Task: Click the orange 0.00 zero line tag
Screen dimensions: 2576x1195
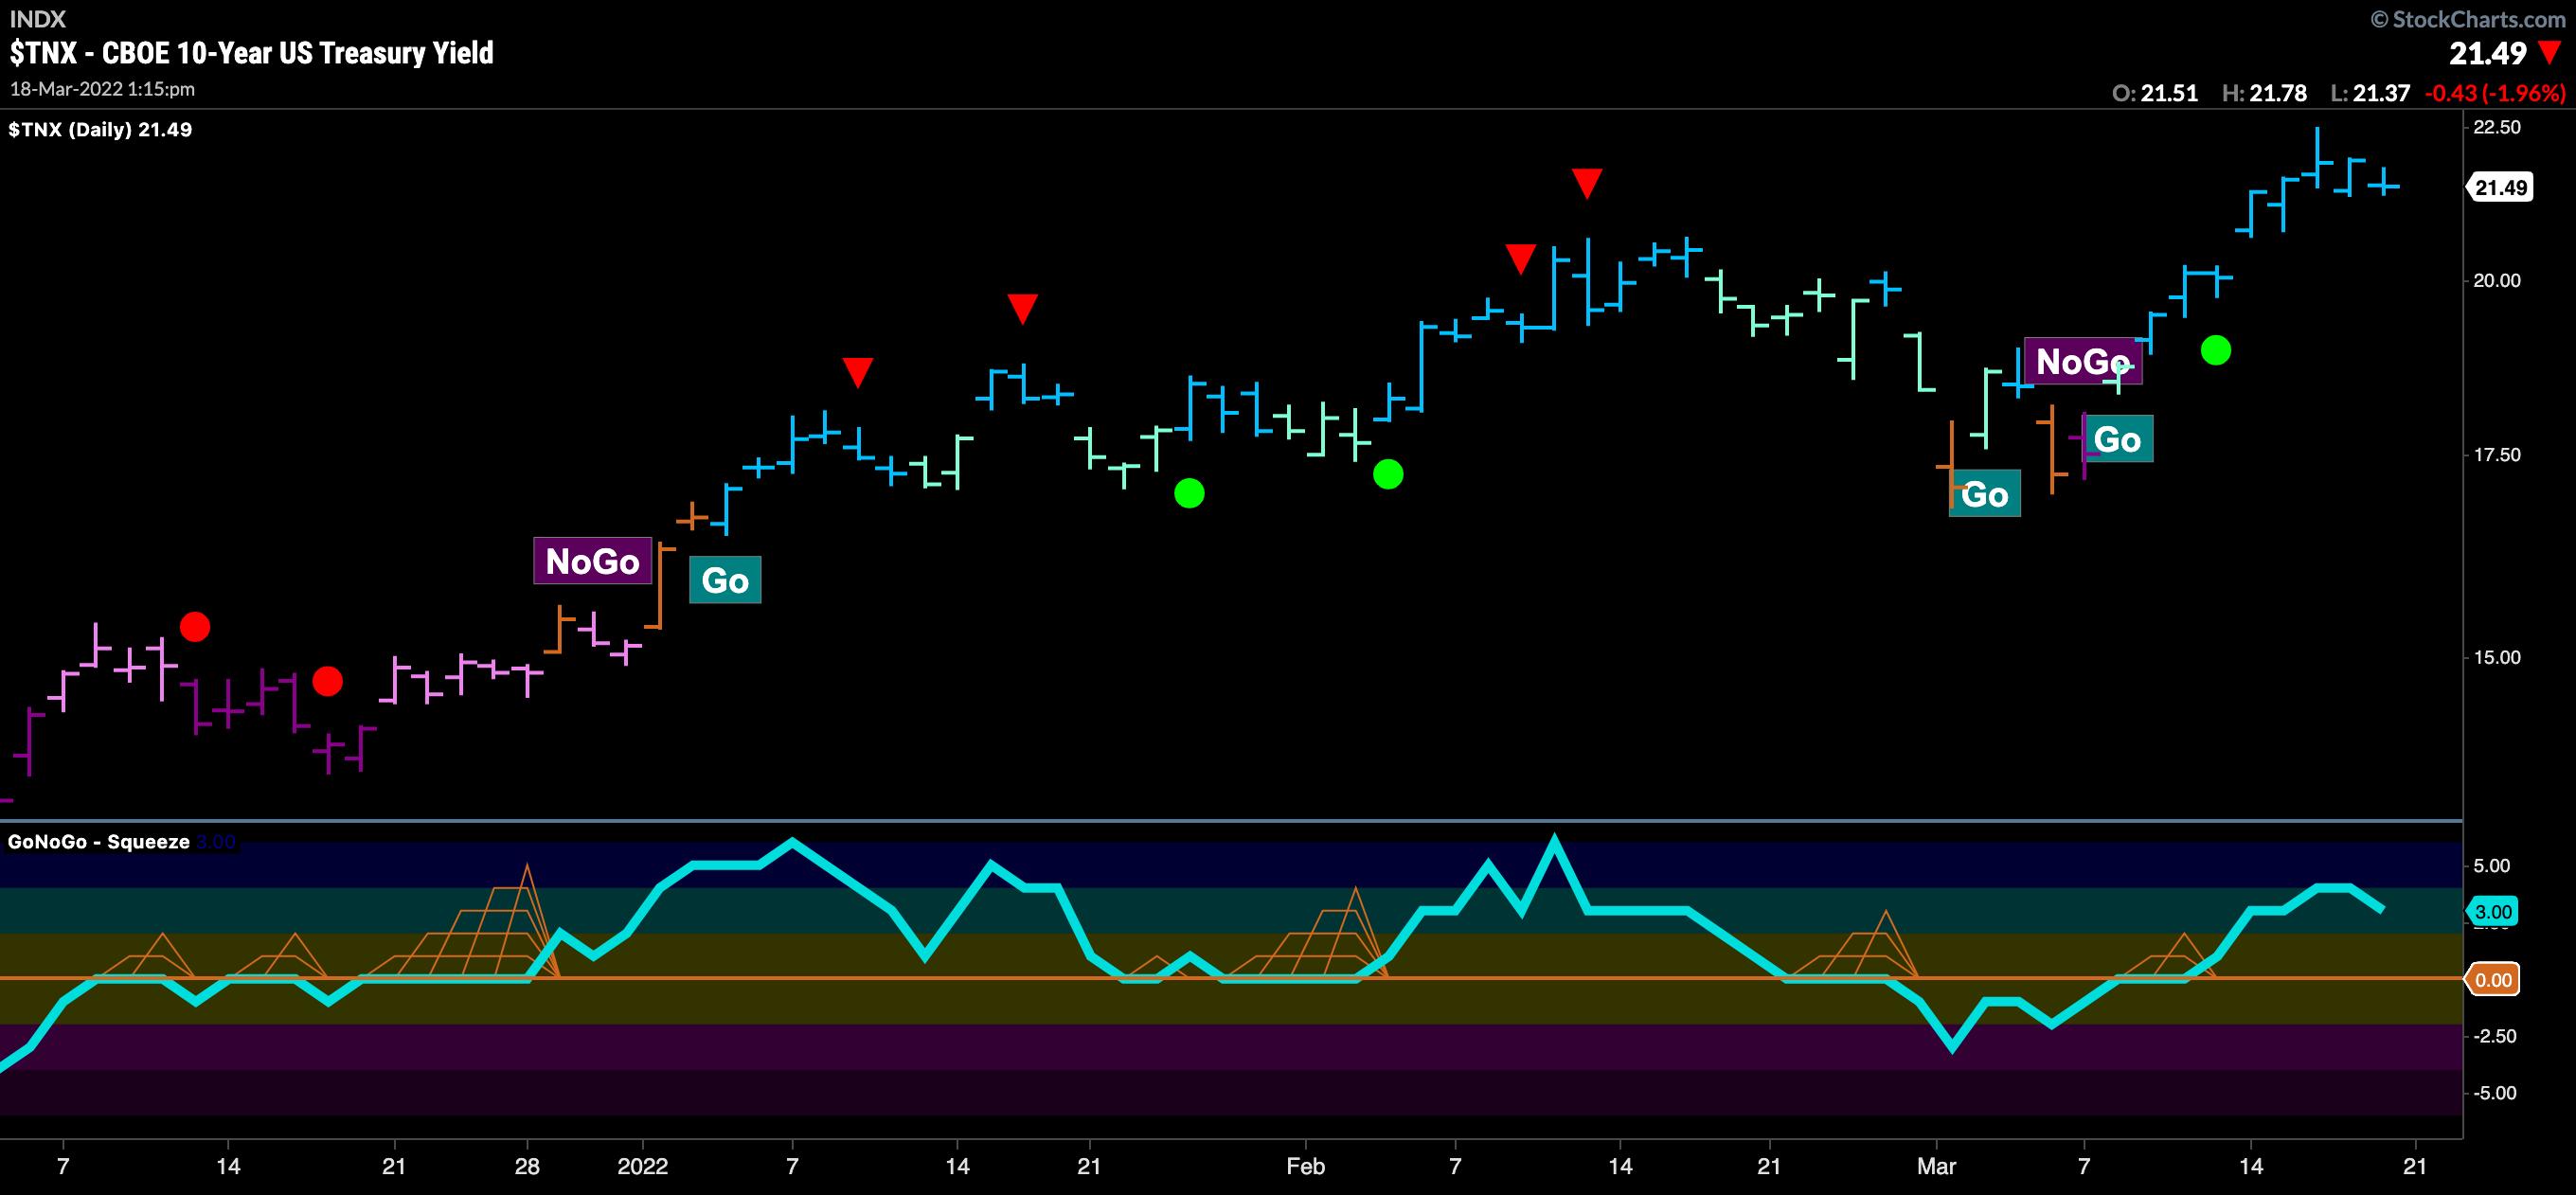Action: pos(2493,980)
